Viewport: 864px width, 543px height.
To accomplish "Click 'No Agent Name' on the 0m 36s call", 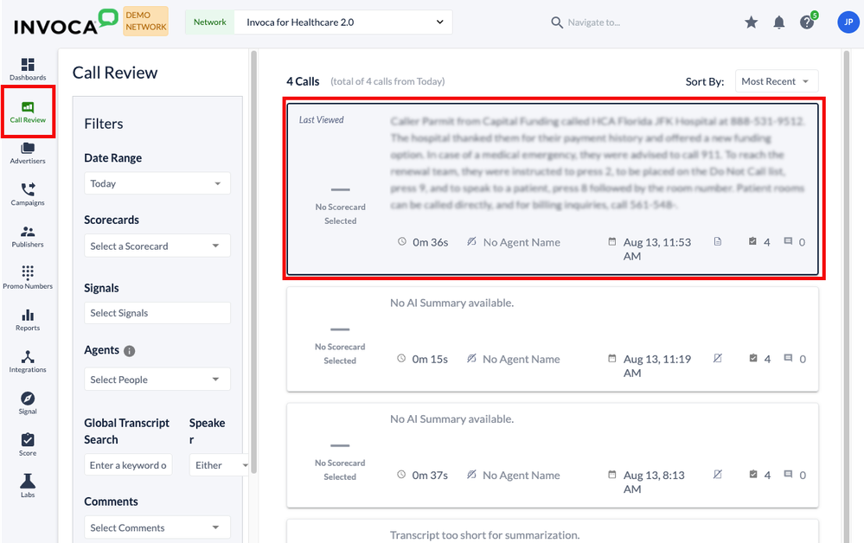I will pyautogui.click(x=522, y=242).
